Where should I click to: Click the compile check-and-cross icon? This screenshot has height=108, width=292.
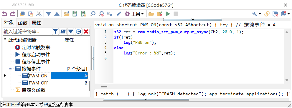[x=159, y=14]
